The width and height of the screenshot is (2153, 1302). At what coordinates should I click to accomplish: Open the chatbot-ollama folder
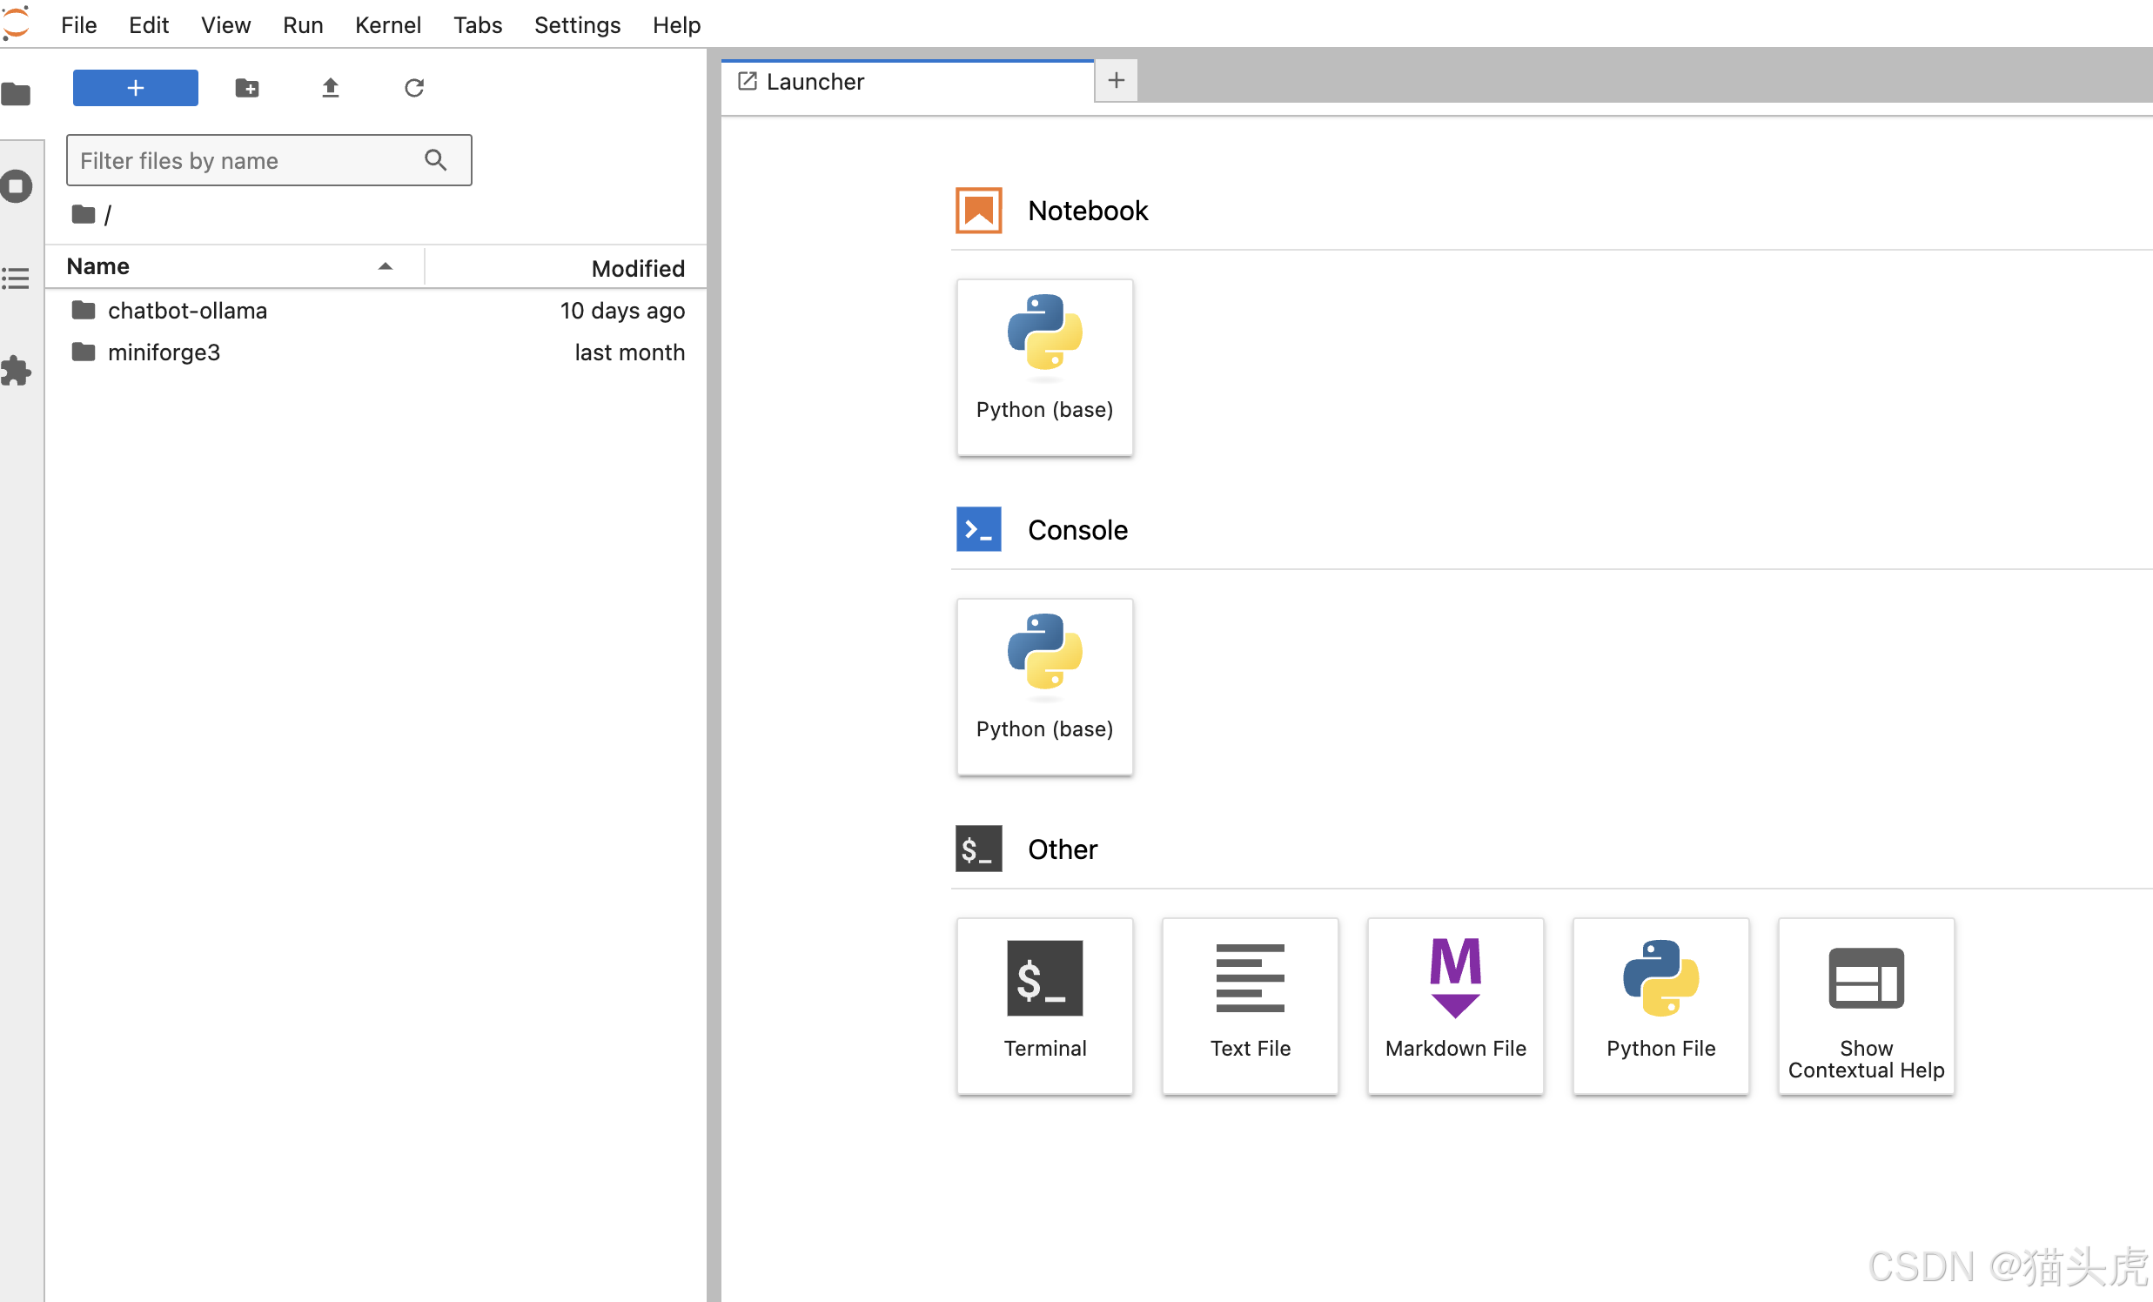click(187, 310)
